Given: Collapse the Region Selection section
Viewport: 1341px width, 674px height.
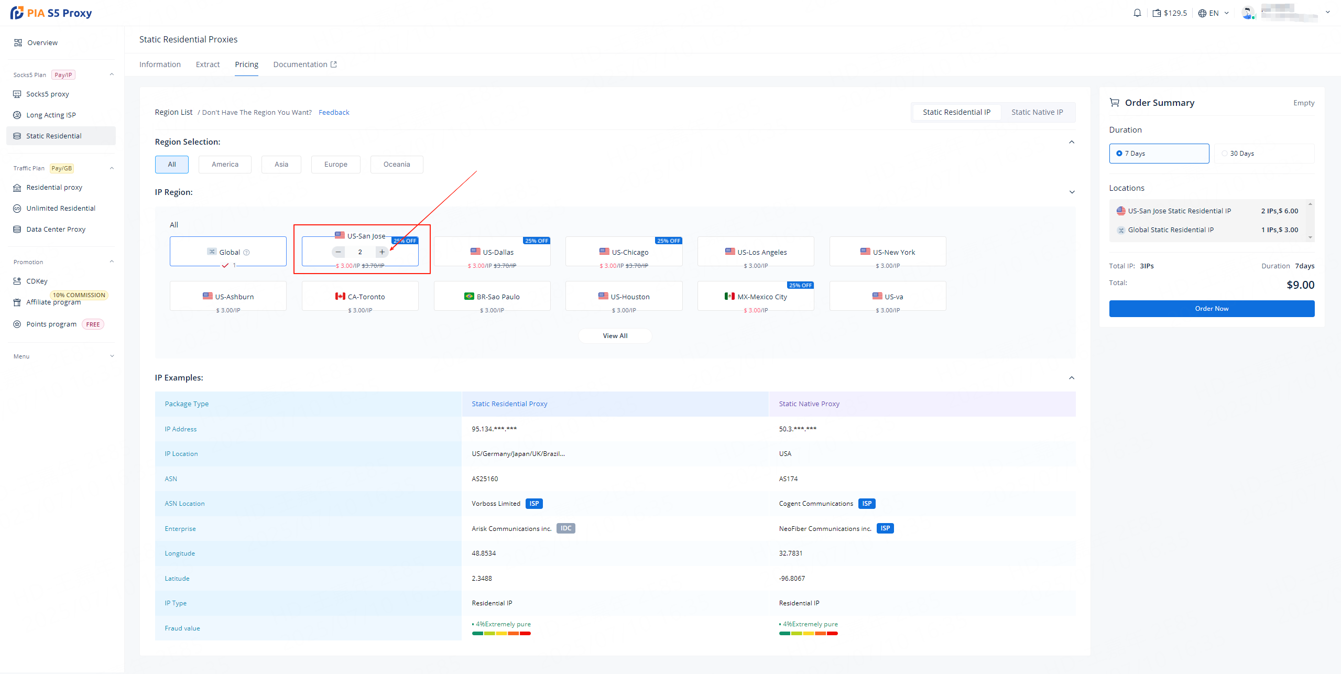Looking at the screenshot, I should [x=1071, y=142].
